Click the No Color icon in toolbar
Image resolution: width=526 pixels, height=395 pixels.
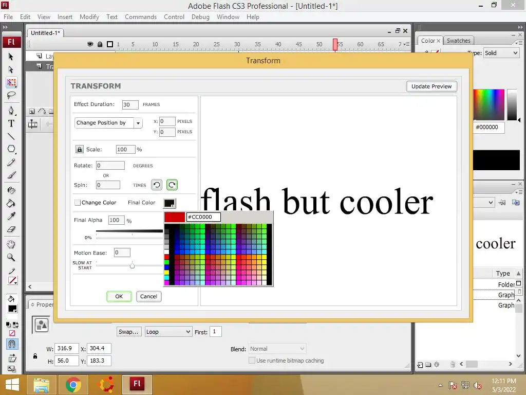(12, 333)
